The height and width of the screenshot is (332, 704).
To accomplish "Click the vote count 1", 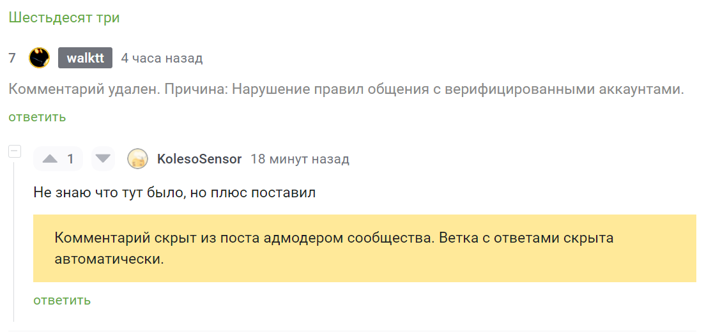I will [71, 159].
